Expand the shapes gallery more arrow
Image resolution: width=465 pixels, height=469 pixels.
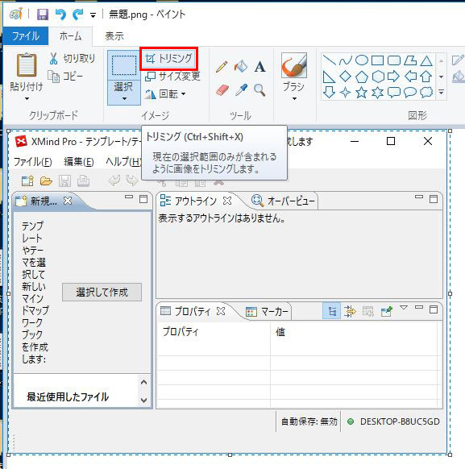(442, 93)
